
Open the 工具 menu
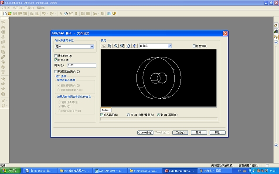tap(29, 8)
